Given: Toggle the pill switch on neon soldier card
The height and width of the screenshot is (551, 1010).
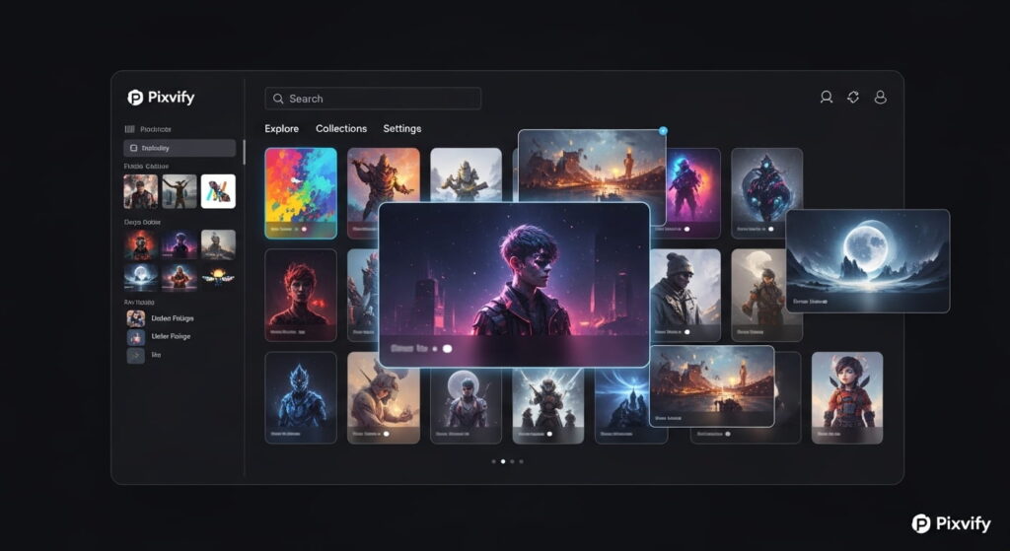Looking at the screenshot, I should (x=687, y=229).
